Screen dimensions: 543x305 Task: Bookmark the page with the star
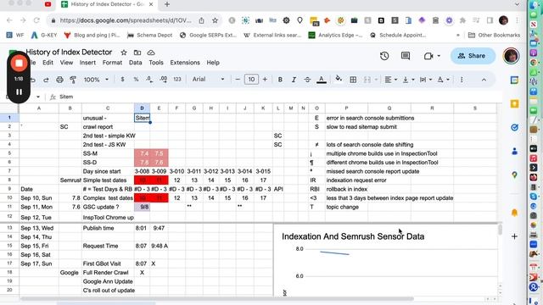tap(215, 20)
